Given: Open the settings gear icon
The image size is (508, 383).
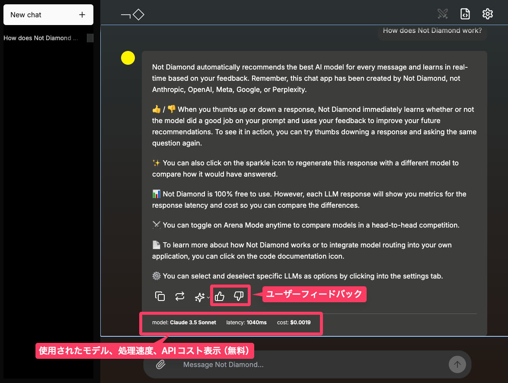Looking at the screenshot, I should point(488,14).
